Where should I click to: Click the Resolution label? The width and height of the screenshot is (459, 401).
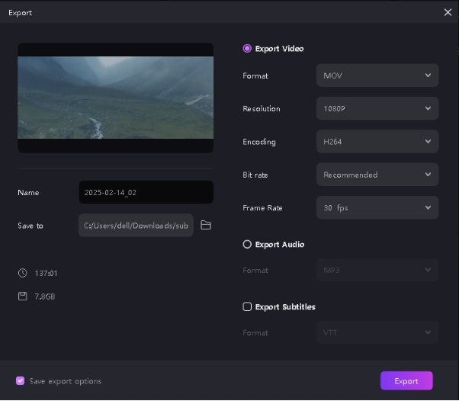262,109
